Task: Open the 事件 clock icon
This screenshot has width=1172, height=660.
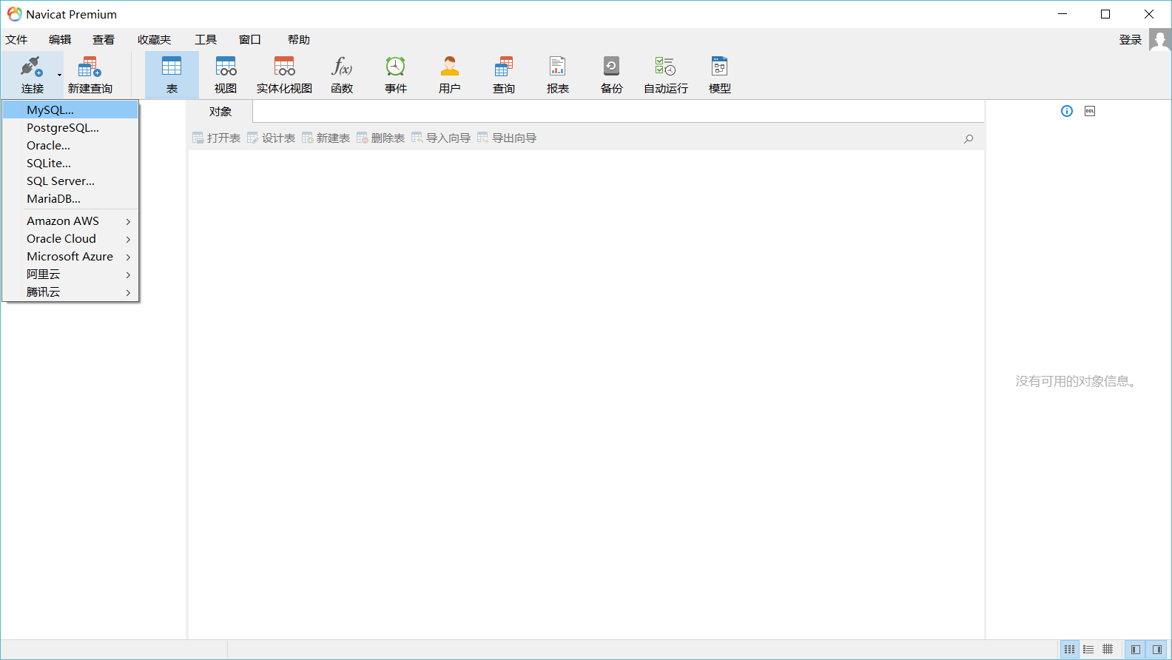Action: click(x=396, y=67)
